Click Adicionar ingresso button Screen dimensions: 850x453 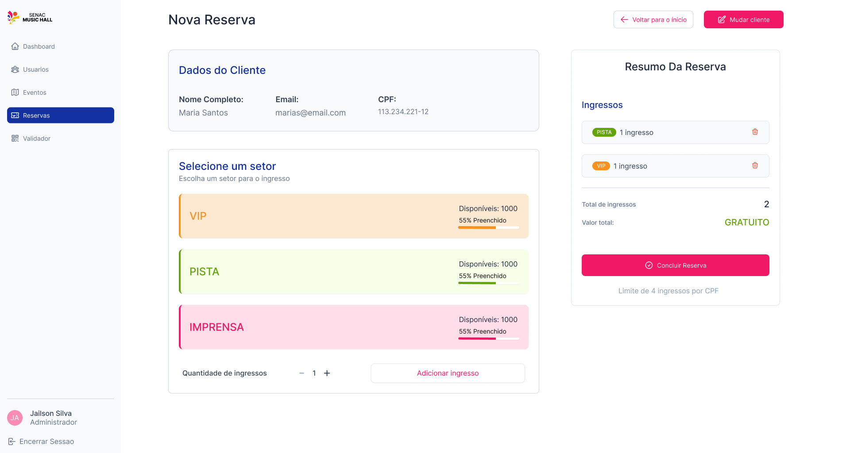coord(448,373)
